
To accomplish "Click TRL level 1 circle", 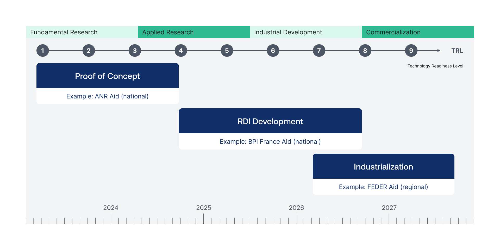I will point(43,51).
